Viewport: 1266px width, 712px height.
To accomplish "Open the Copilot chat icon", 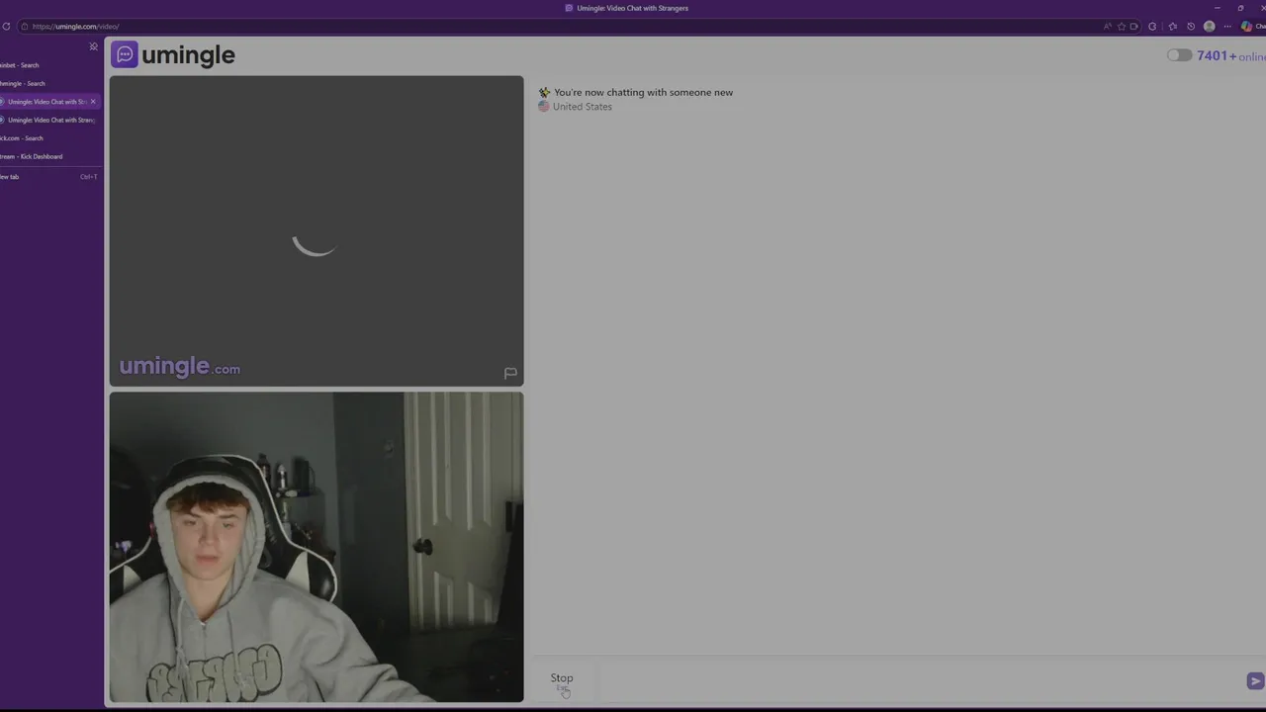I will [1246, 27].
